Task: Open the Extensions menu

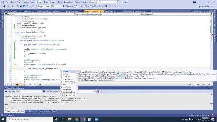Action: [x=68, y=2]
